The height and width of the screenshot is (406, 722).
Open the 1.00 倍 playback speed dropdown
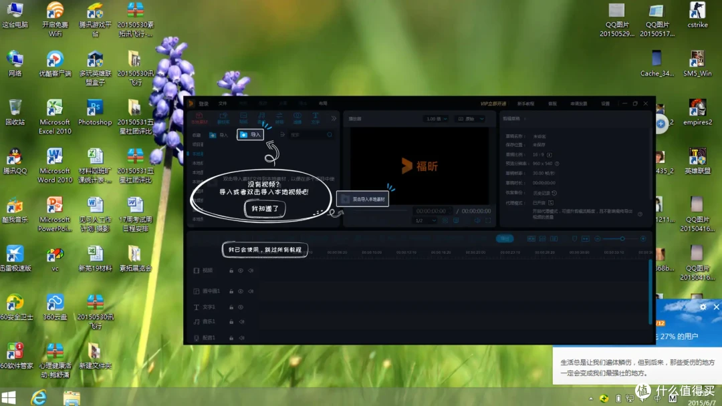[436, 119]
